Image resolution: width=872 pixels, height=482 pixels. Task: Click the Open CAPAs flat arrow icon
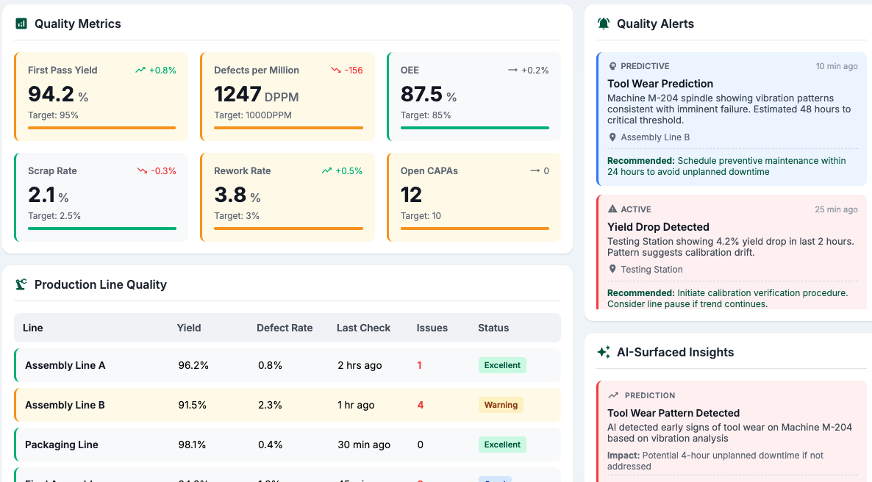coord(535,170)
